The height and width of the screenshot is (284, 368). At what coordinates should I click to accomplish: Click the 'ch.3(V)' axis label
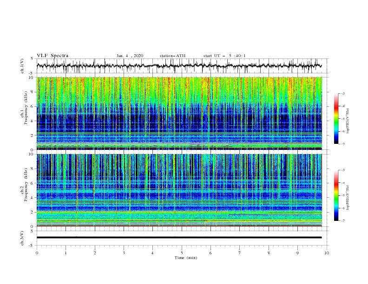22,238
